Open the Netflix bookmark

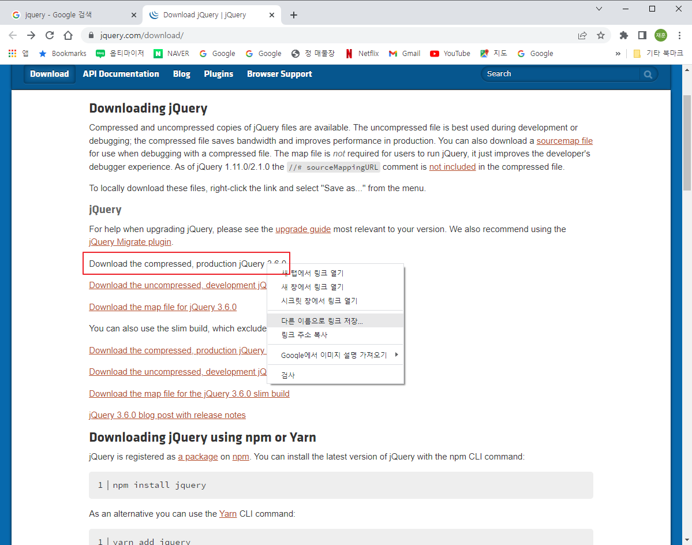tap(362, 53)
